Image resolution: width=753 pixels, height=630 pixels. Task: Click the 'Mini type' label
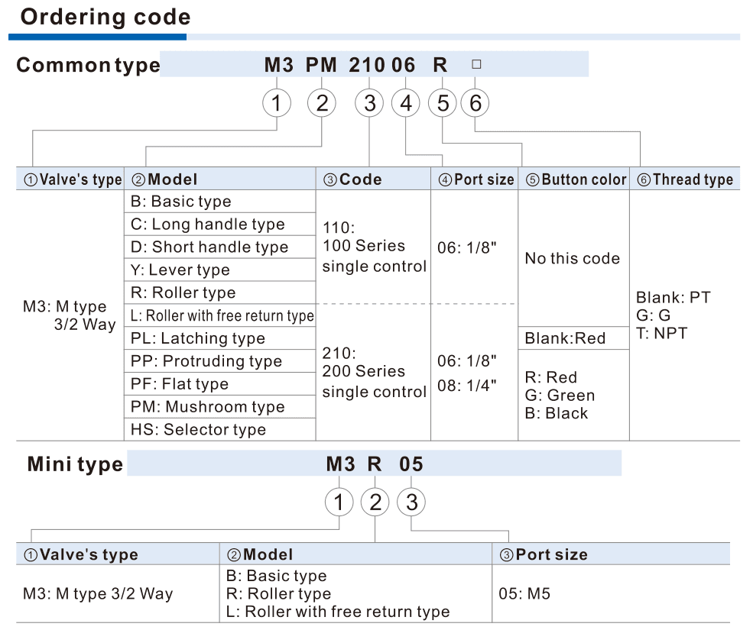(75, 464)
